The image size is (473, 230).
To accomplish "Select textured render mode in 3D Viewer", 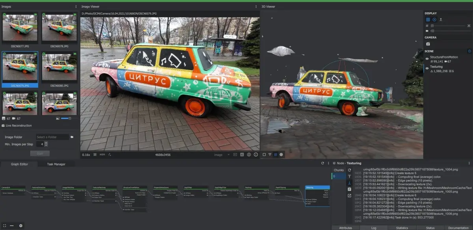I will coord(276,154).
